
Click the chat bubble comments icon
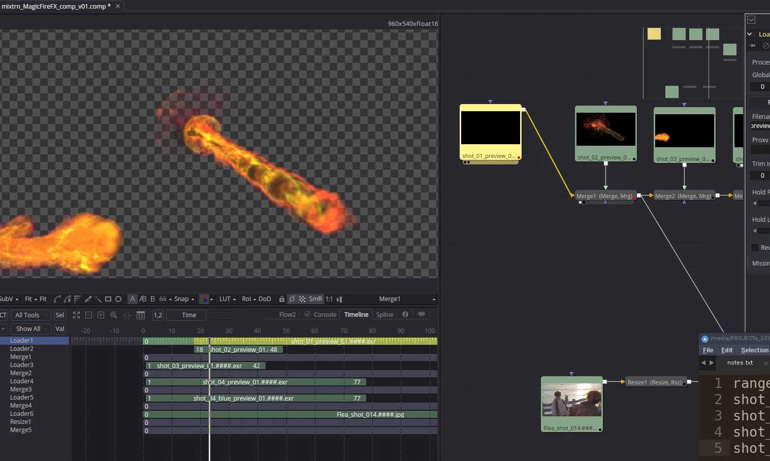[421, 314]
